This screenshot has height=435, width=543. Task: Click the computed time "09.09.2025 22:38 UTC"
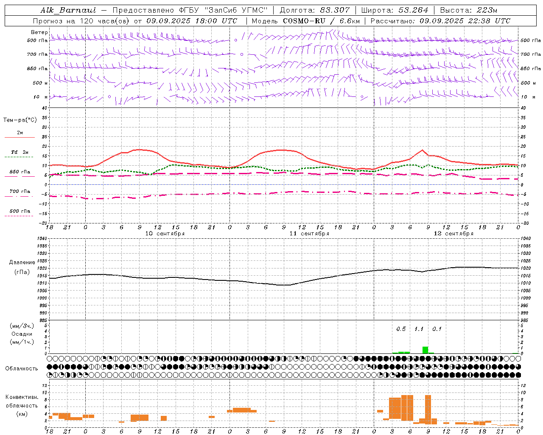coord(465,21)
